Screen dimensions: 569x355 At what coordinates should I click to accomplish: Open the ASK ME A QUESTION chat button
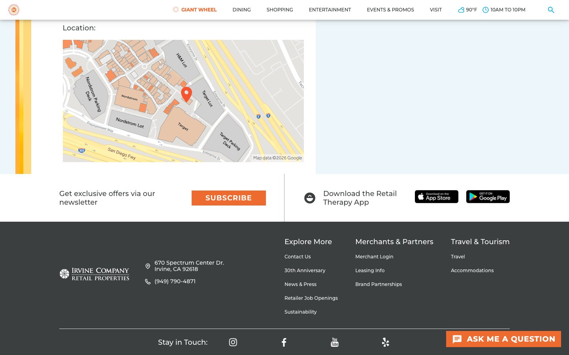[x=503, y=339]
